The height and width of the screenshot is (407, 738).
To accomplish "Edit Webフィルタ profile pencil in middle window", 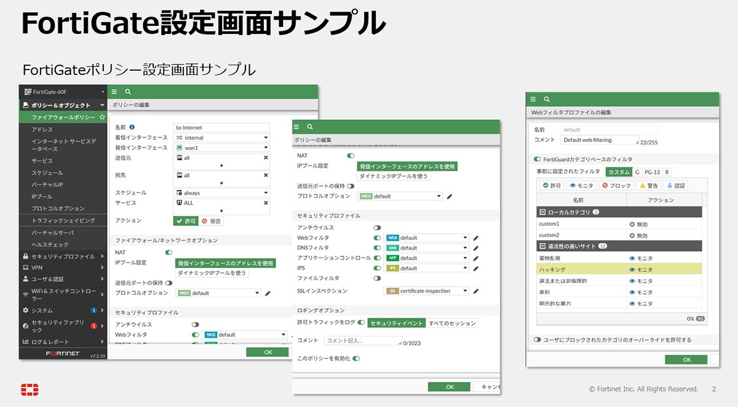I will coord(476,238).
